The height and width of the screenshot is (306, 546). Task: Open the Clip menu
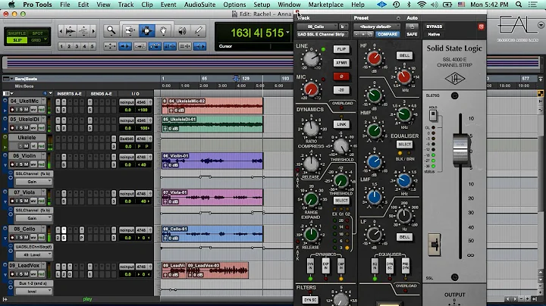click(147, 5)
